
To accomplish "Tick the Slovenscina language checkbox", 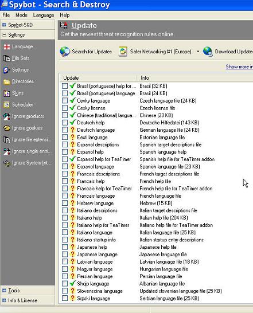I will (x=65, y=291).
